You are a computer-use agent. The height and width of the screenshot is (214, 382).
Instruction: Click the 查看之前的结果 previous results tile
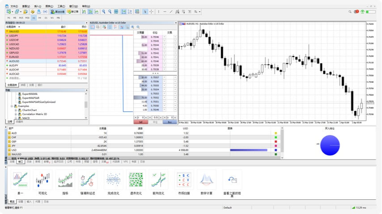pyautogui.click(x=232, y=184)
